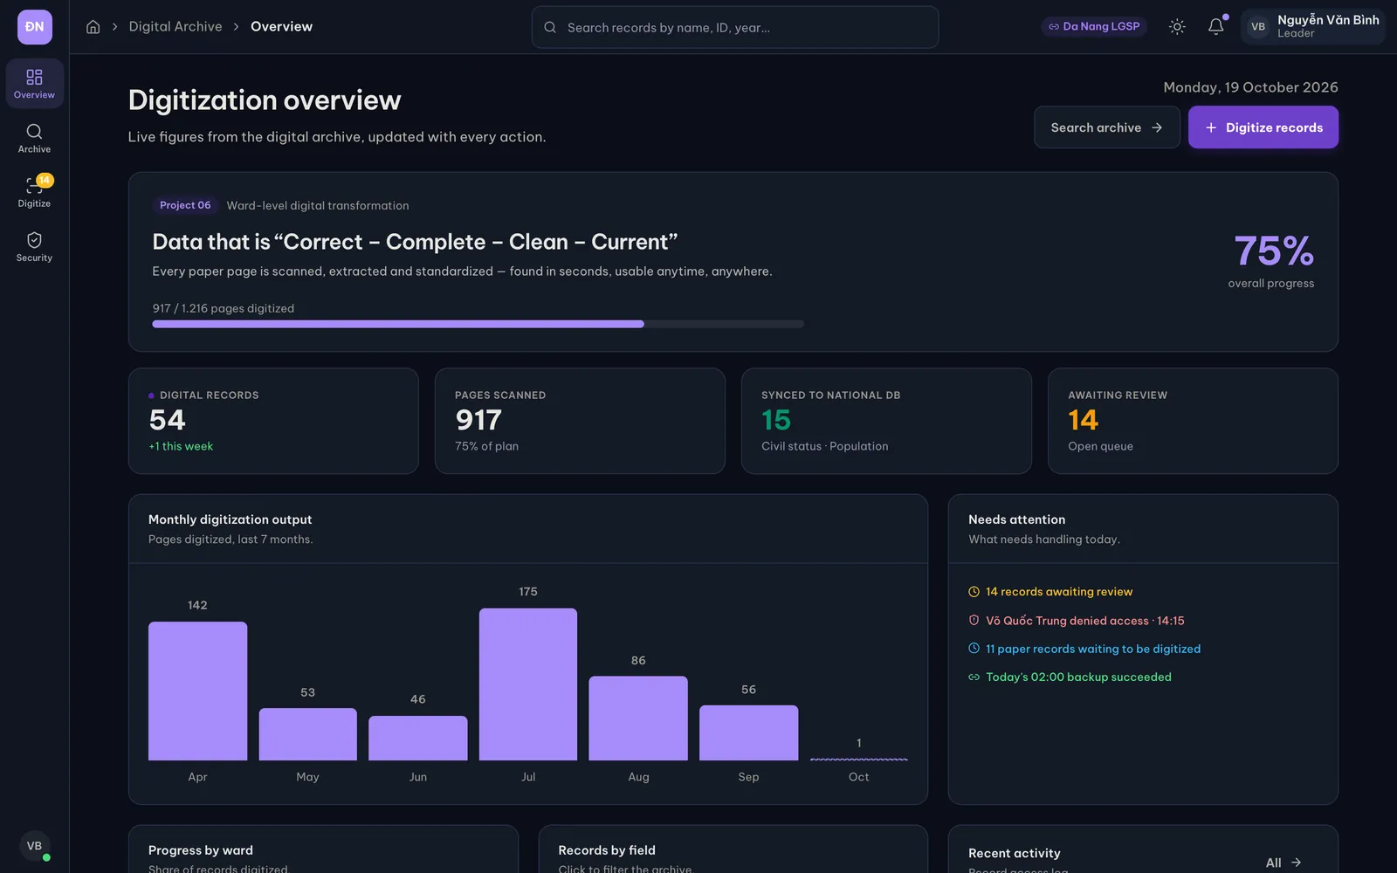Go to home via breadcrumb icon
1397x873 pixels.
tap(93, 27)
